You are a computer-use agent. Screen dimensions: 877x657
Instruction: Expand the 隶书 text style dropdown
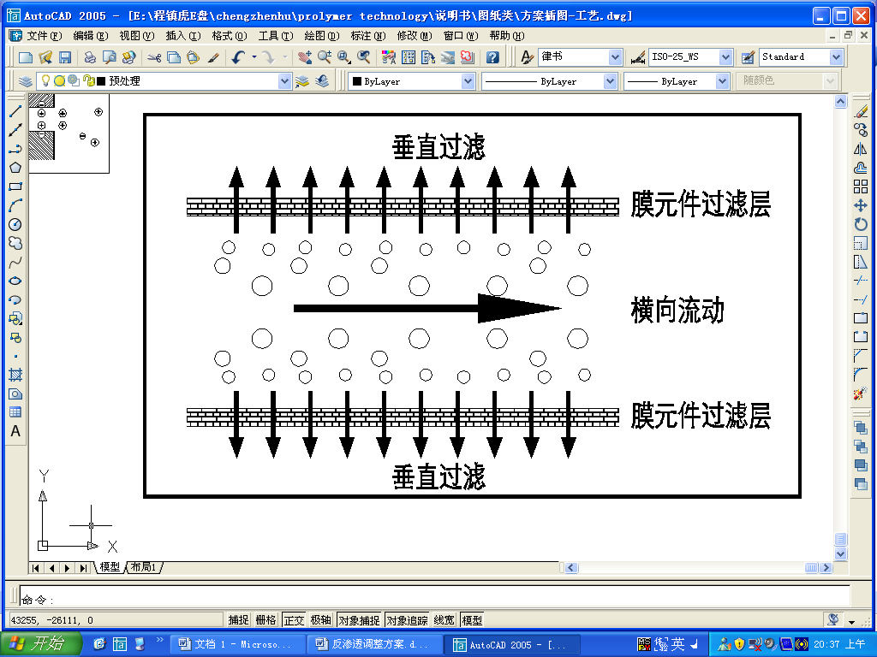coord(615,57)
